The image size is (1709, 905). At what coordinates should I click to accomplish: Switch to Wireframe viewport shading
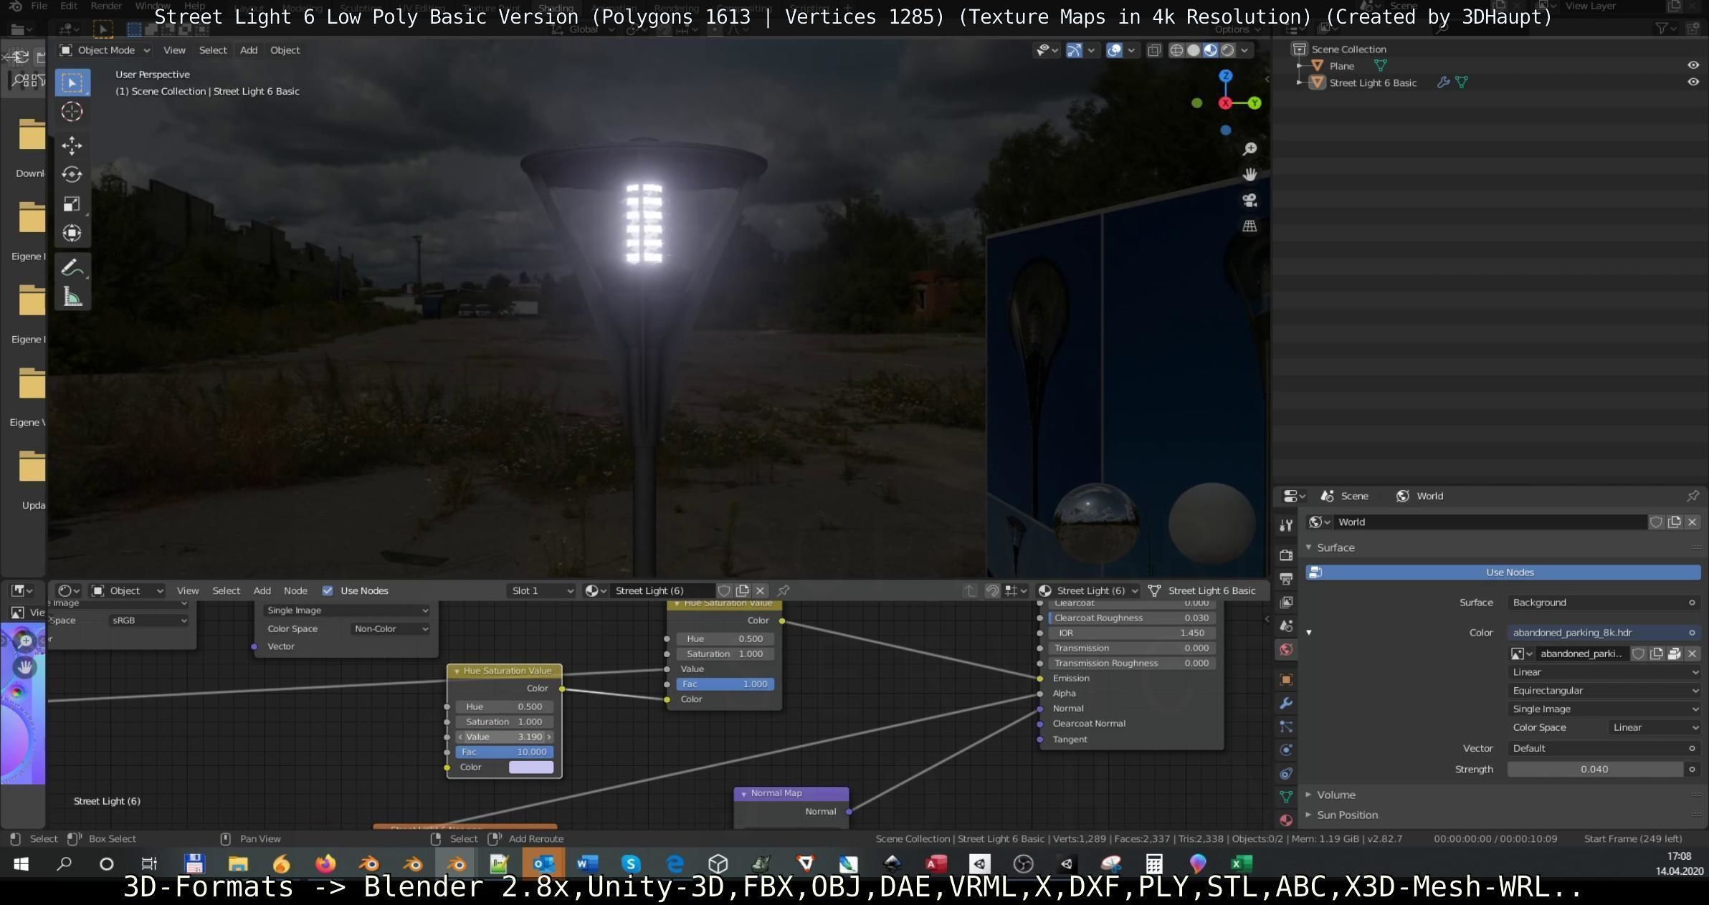tap(1176, 50)
